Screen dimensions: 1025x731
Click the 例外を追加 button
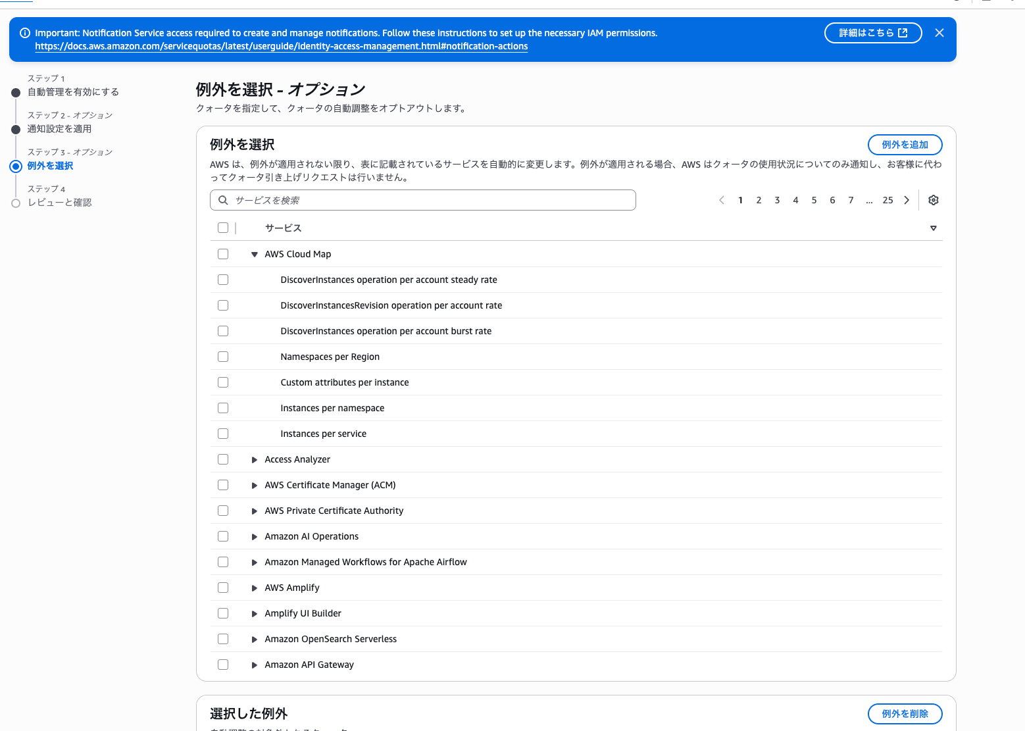point(905,145)
